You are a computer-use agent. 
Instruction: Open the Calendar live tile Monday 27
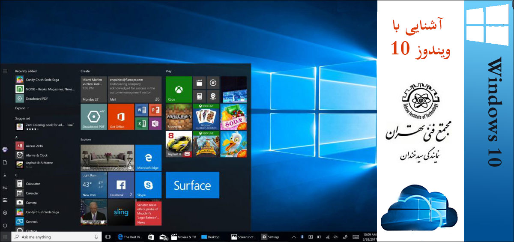(93, 89)
